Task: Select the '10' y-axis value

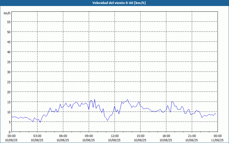Action: (x=9, y=112)
